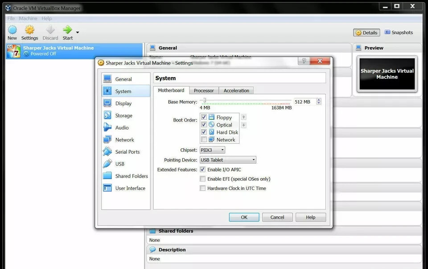
Task: Open Settings via the gear toolbar icon
Action: (x=29, y=30)
